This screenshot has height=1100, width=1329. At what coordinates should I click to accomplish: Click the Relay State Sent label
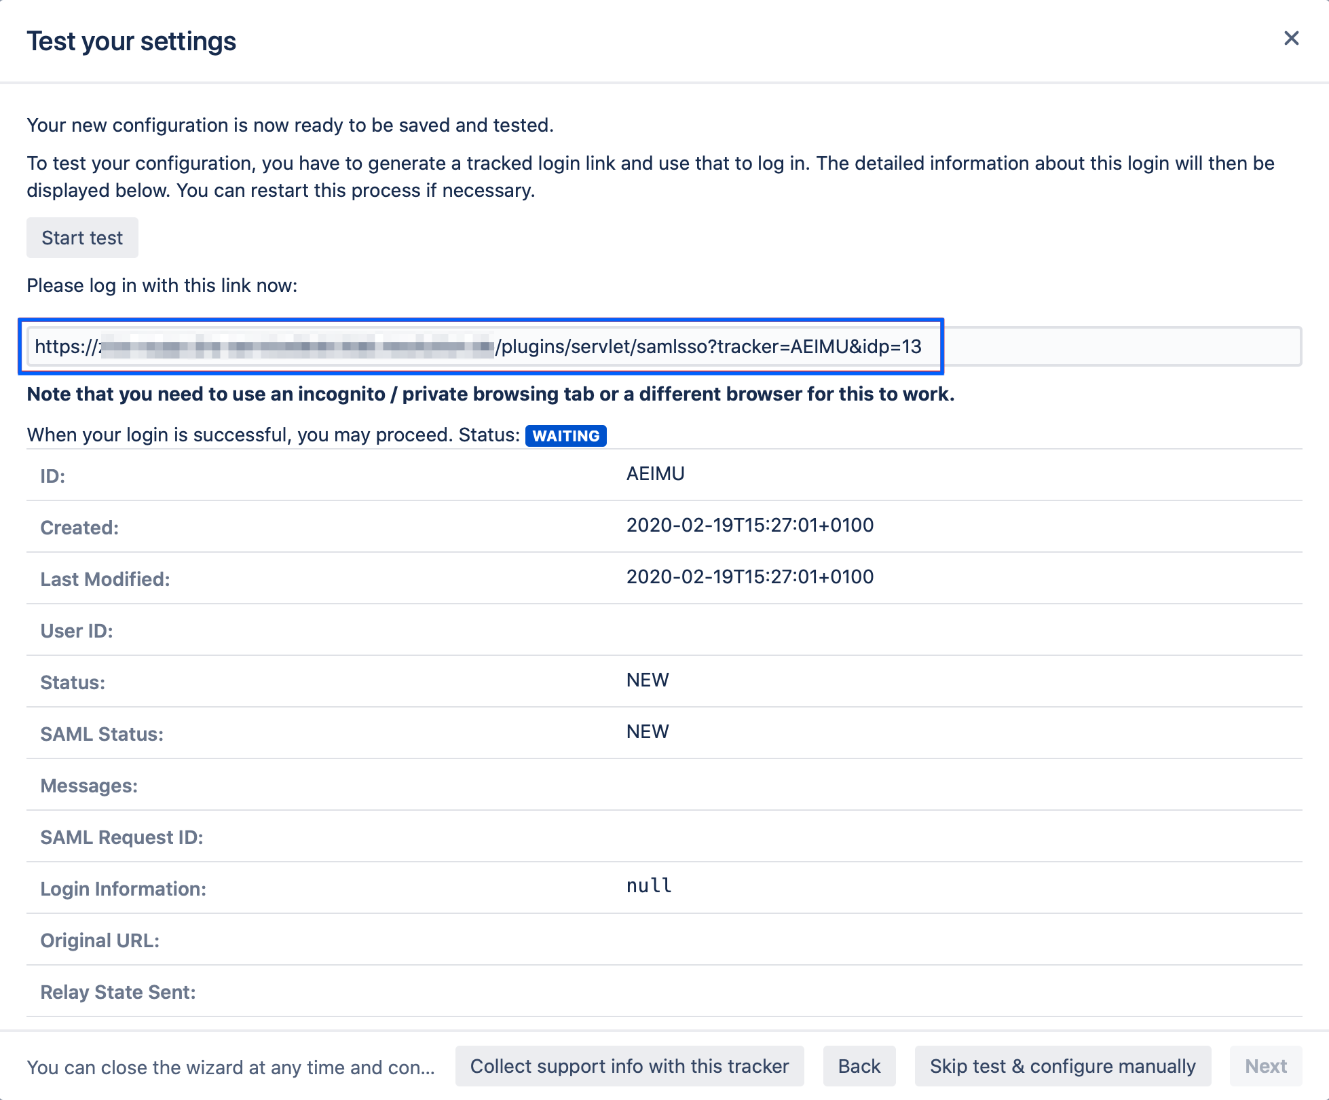point(118,993)
